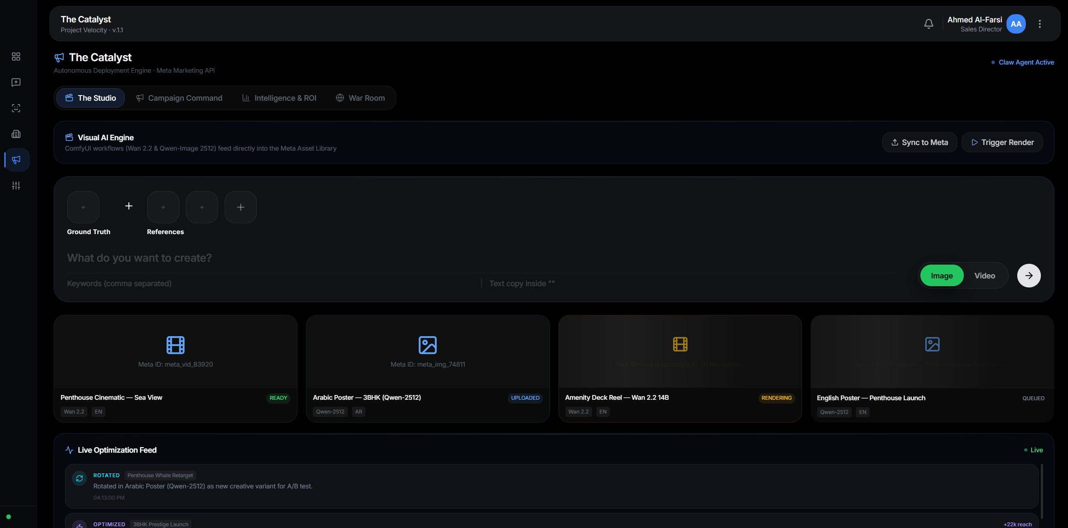Click the RENDERING status badge

[x=777, y=398]
